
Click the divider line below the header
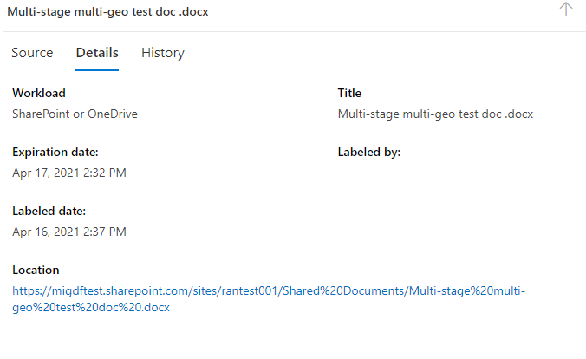tap(295, 32)
